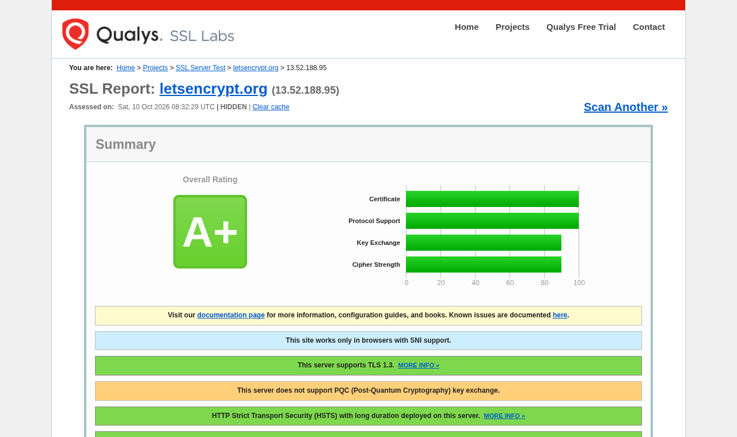
Task: Click the SNI support notice text
Action: pos(368,340)
